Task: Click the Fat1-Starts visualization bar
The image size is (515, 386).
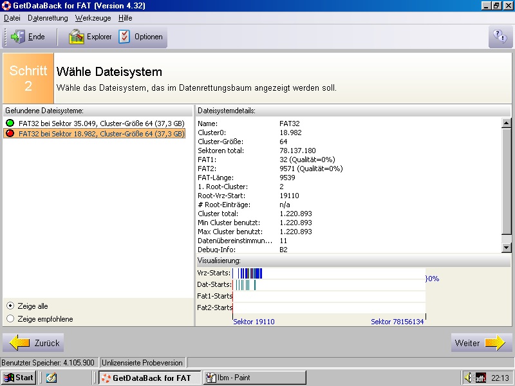Action: pos(329,296)
